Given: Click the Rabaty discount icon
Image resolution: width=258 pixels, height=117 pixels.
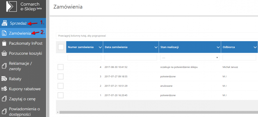Looking at the screenshot, I should (4, 79).
